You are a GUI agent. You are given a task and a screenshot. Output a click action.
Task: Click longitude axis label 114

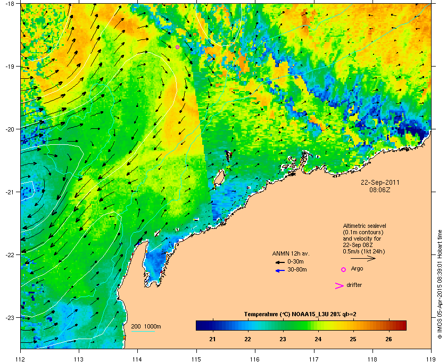(137, 359)
